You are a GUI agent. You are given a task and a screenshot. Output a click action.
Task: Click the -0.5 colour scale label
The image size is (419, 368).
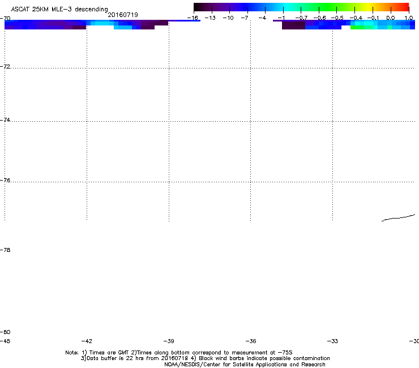coord(337,18)
